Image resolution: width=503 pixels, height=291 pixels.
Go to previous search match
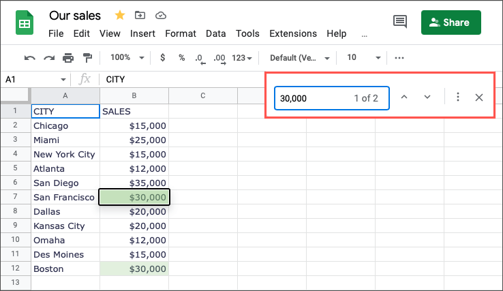pyautogui.click(x=404, y=97)
